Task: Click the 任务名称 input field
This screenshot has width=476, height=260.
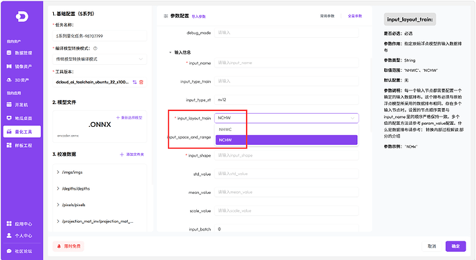Action: (99, 36)
